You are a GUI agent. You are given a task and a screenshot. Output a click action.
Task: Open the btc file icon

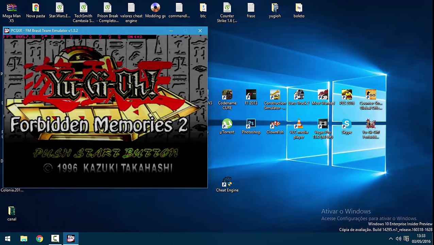203,7
